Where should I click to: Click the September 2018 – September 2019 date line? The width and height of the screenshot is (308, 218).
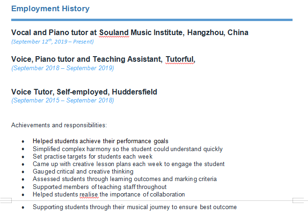pos(62,68)
